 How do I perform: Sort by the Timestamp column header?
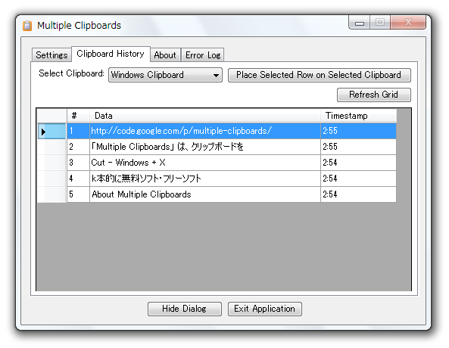click(358, 116)
